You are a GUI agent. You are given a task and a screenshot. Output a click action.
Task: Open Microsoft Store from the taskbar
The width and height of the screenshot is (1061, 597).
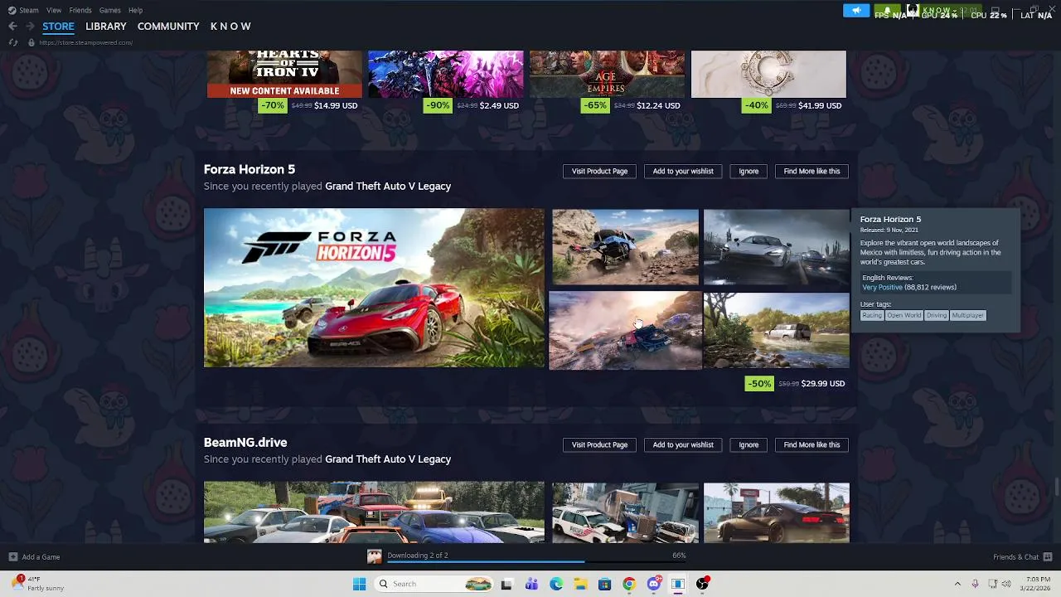click(x=604, y=584)
